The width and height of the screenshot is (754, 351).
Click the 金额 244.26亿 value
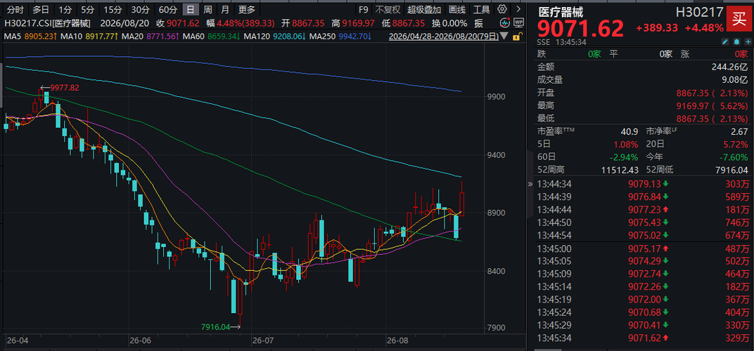click(729, 67)
